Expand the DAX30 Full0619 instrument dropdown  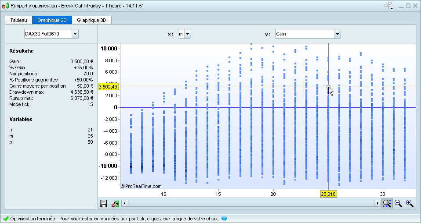[75, 34]
